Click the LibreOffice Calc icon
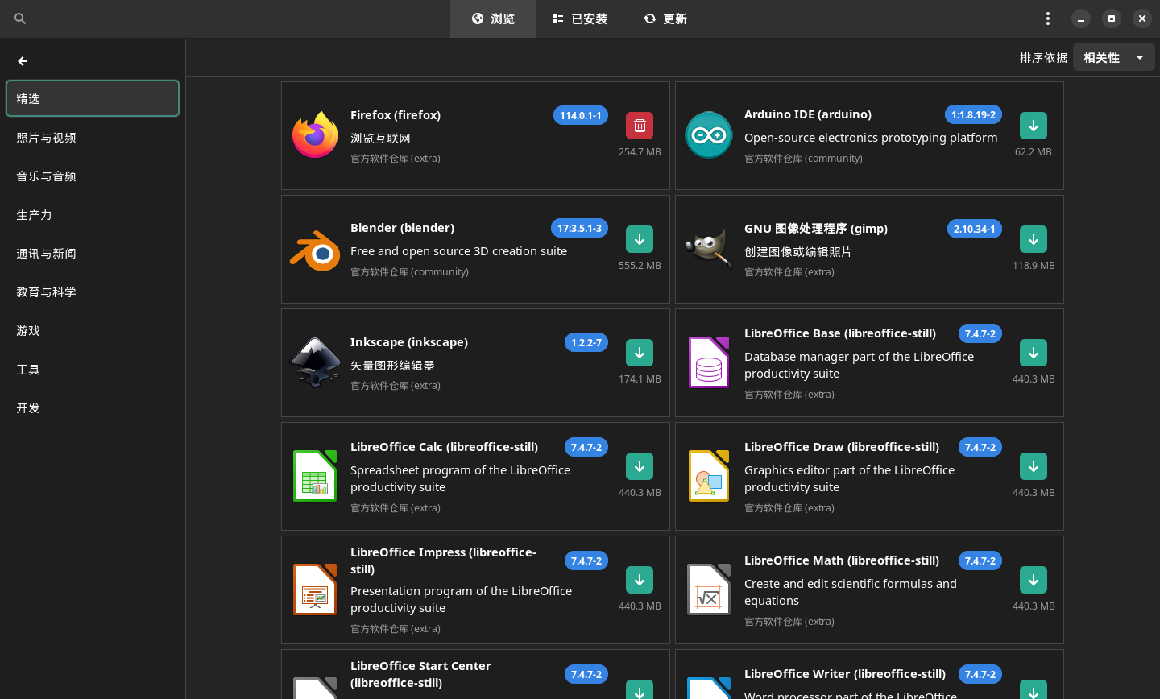 coord(315,476)
